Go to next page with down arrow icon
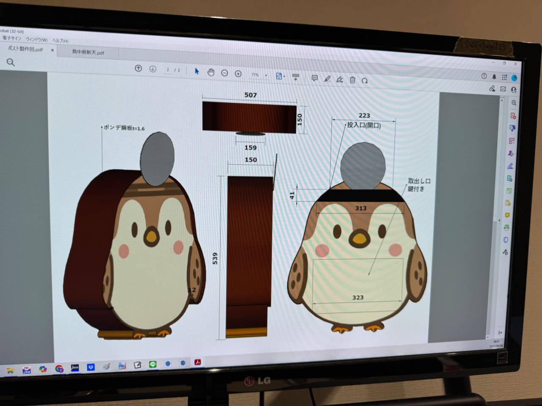Image resolution: width=542 pixels, height=406 pixels. 152,69
